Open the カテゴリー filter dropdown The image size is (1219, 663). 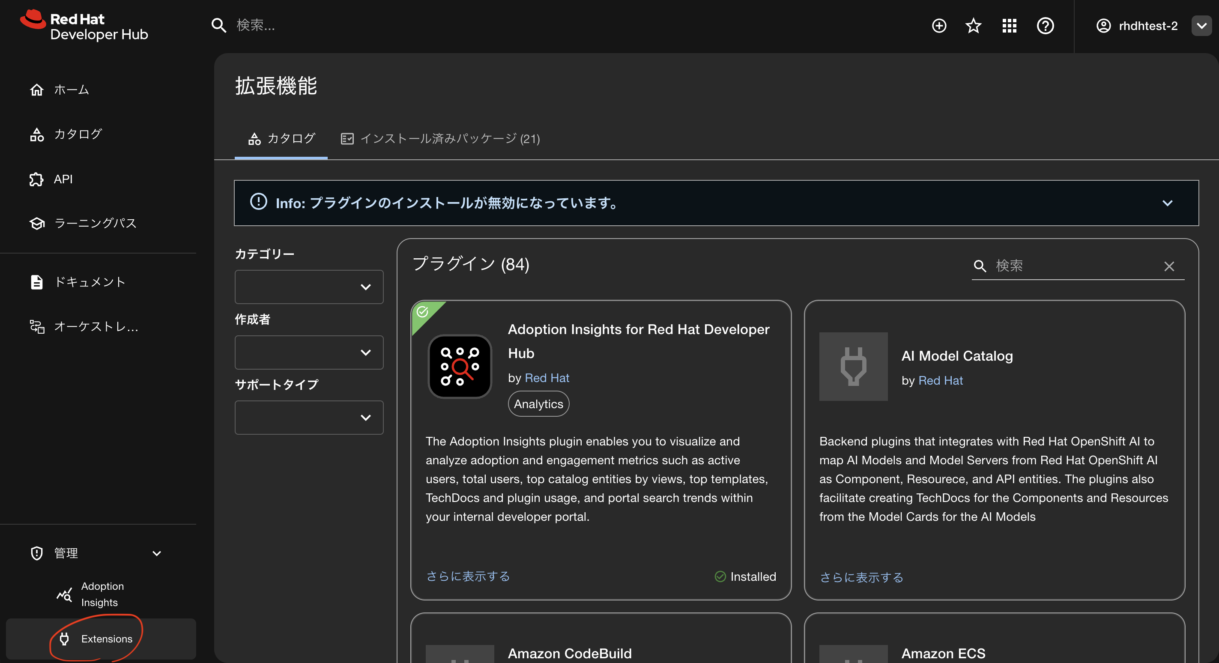coord(308,287)
